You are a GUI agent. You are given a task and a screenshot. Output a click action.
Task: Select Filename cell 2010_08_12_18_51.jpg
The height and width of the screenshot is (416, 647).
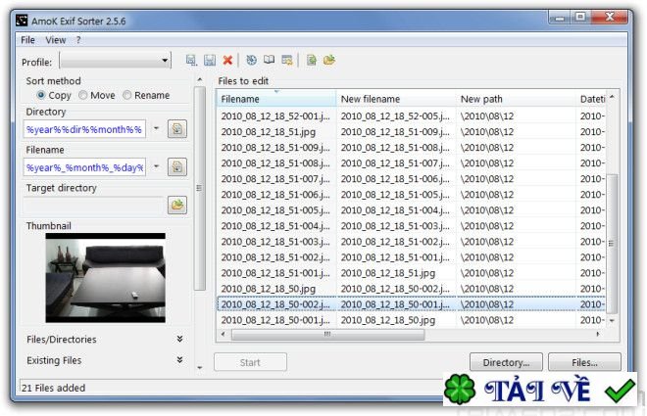[x=269, y=132]
